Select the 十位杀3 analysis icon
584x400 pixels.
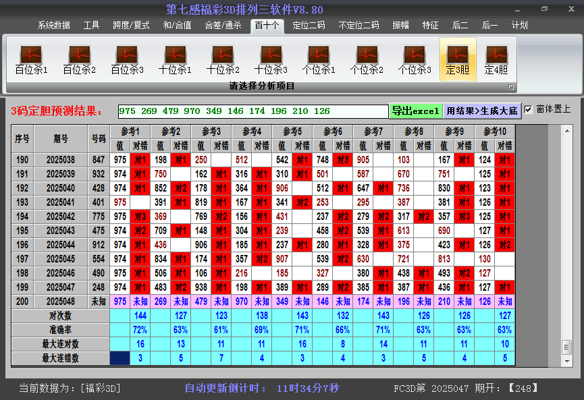point(271,60)
